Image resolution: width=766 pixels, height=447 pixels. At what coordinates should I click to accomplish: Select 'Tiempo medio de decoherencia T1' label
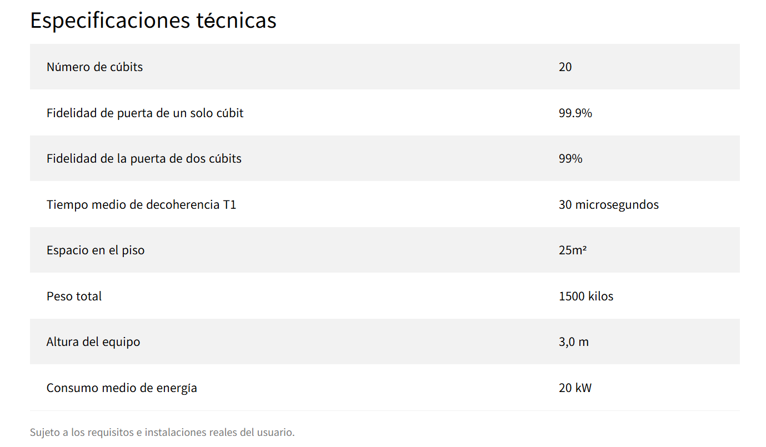141,205
